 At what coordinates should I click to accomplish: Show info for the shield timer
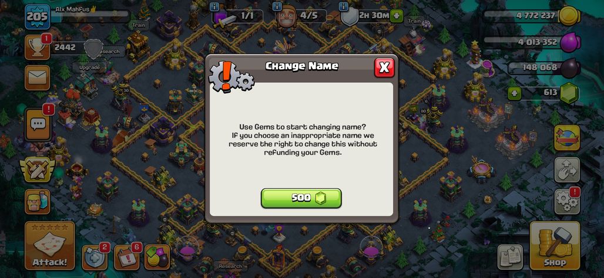(344, 6)
